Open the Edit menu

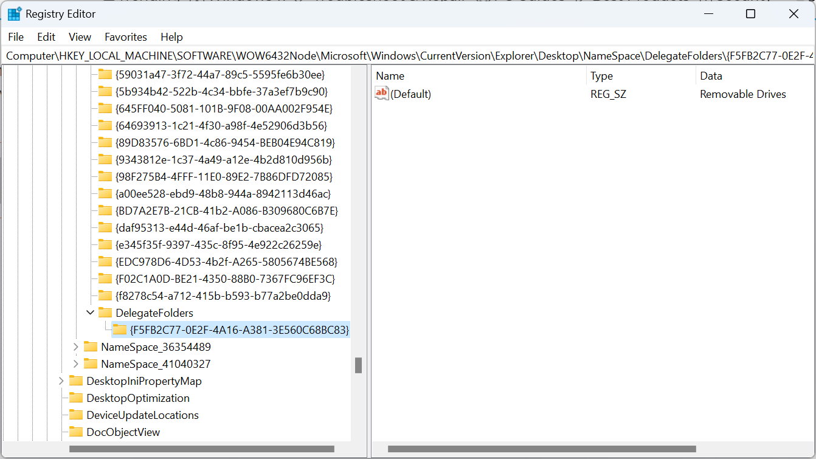point(46,37)
